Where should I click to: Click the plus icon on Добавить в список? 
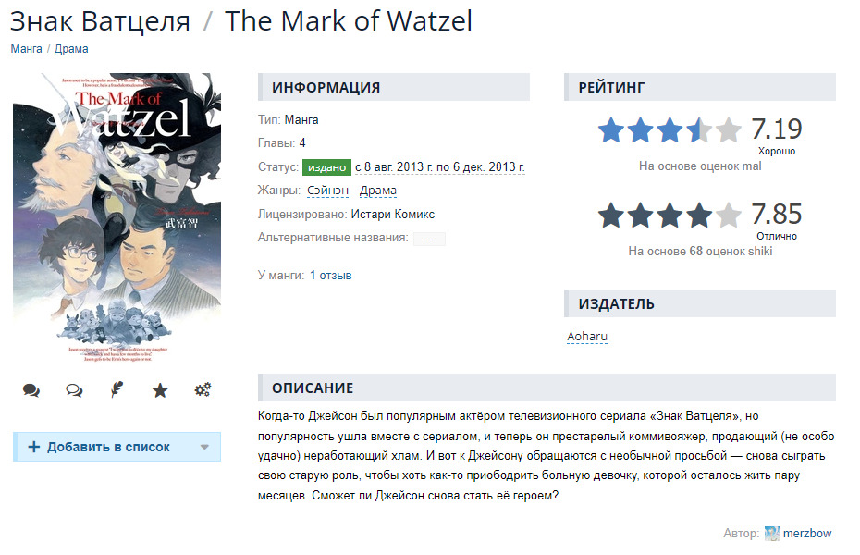pyautogui.click(x=34, y=447)
